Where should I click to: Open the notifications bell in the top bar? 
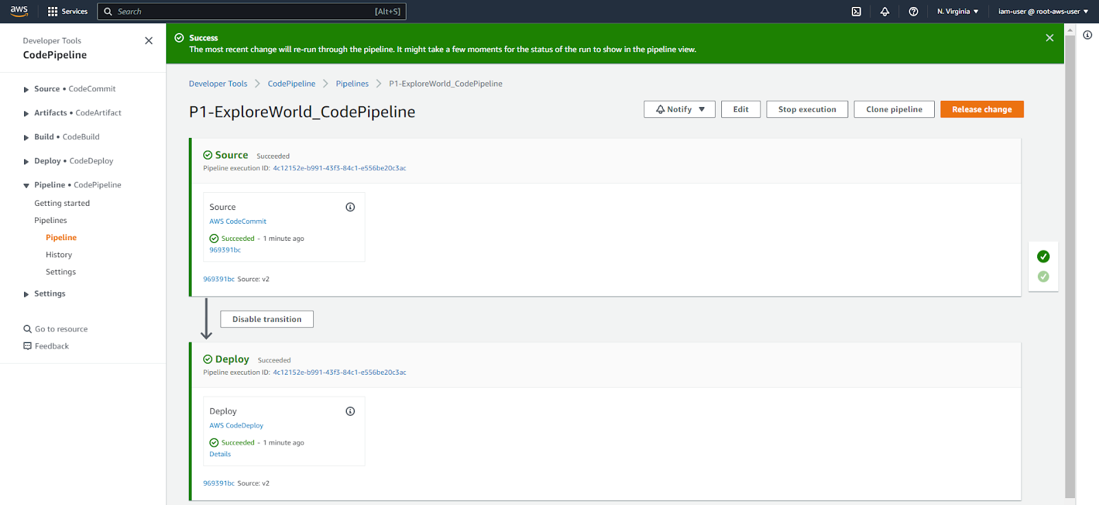[x=885, y=11]
